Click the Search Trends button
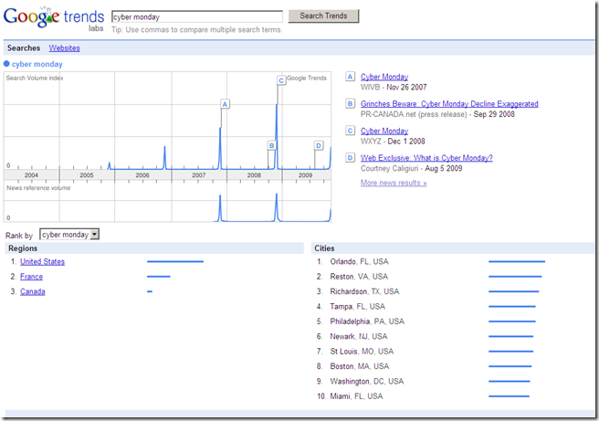The width and height of the screenshot is (599, 421). tap(323, 16)
